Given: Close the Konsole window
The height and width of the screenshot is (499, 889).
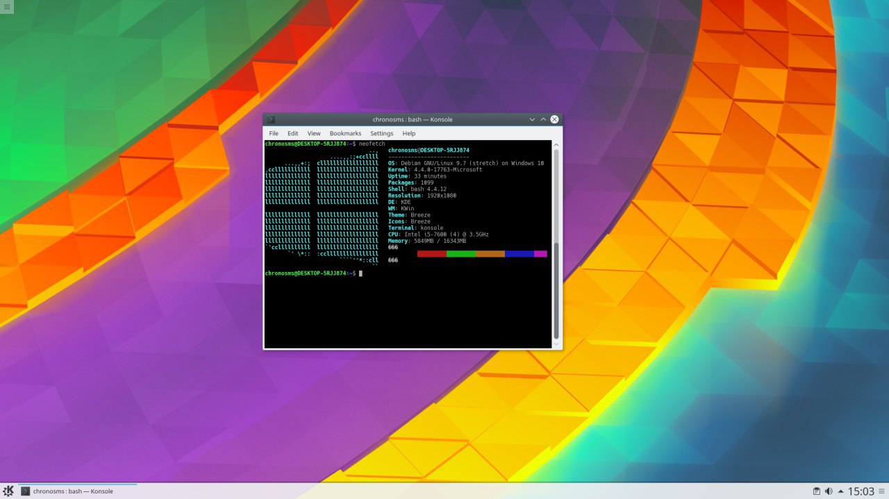Looking at the screenshot, I should [554, 119].
